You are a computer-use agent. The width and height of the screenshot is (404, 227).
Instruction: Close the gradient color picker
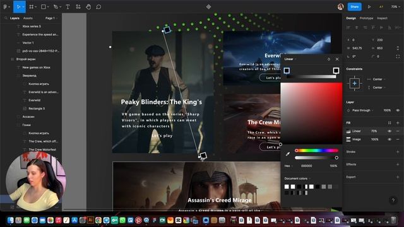[337, 59]
